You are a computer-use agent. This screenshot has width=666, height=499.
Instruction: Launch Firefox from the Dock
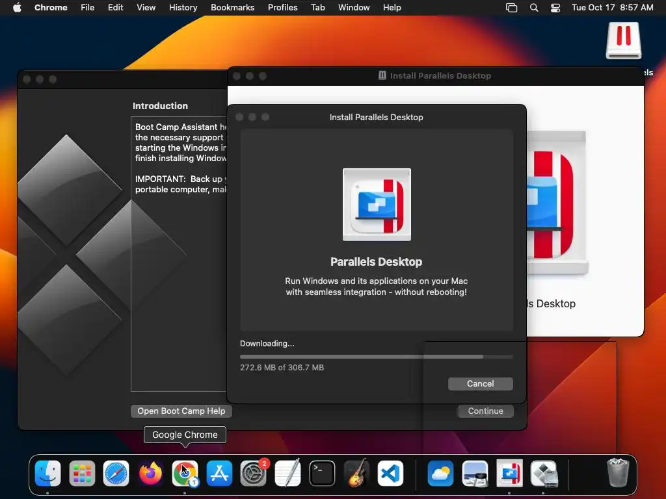pos(150,473)
